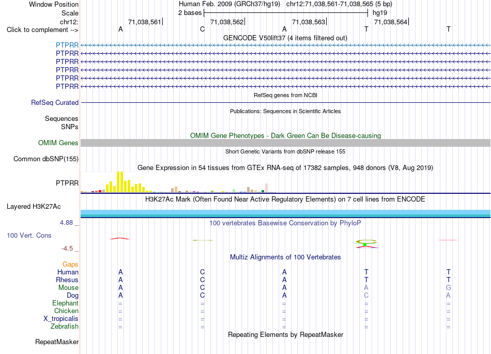Click the '2 bases' scale bar label
The image size is (491, 354).
pyautogui.click(x=190, y=13)
